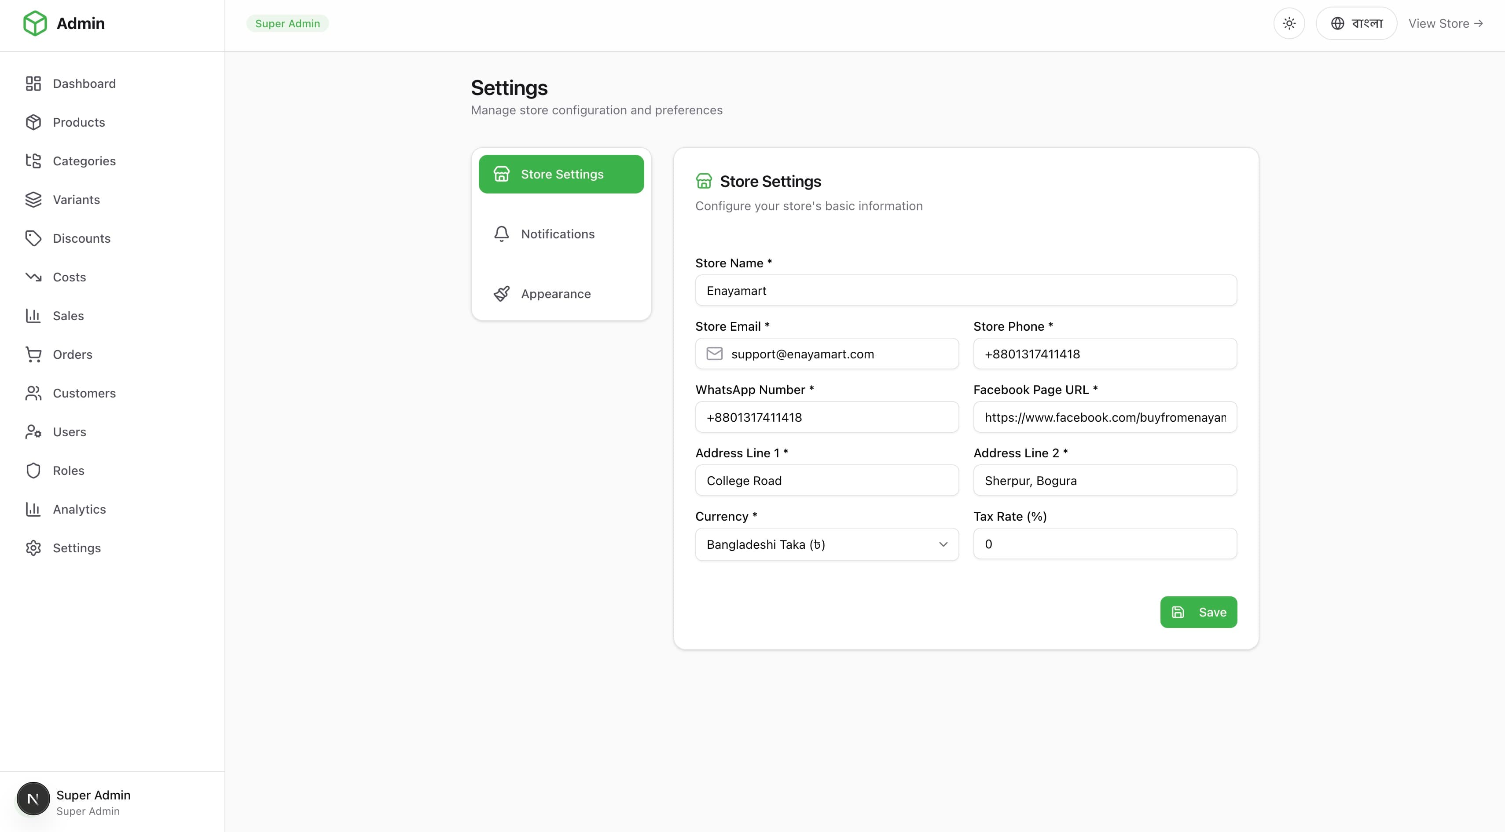This screenshot has height=832, width=1505.
Task: Open Costs via its trending-down icon
Action: coord(33,277)
